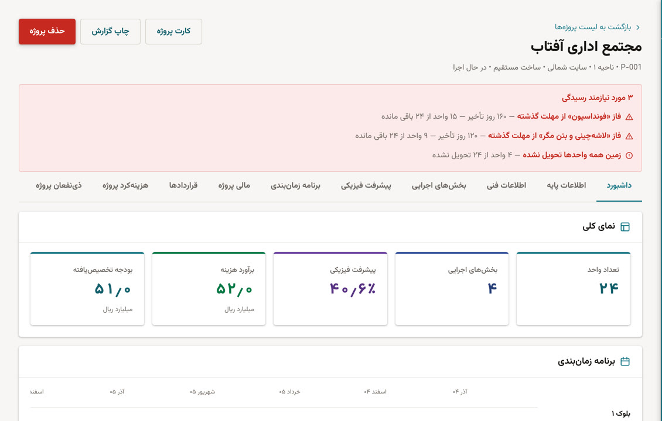Viewport: 662px width, 421px height.
Task: Click warning triangle icon for فونداسیون phase alert
Action: (x=629, y=117)
